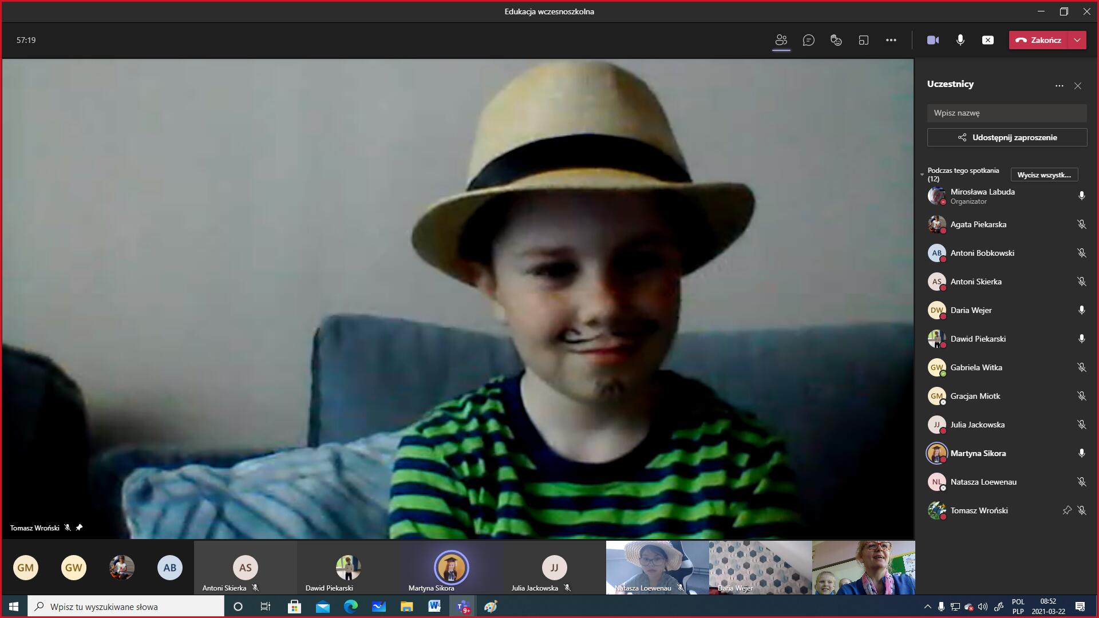The height and width of the screenshot is (618, 1099).
Task: Toggle your microphone in the meeting toolbar
Action: pyautogui.click(x=960, y=40)
